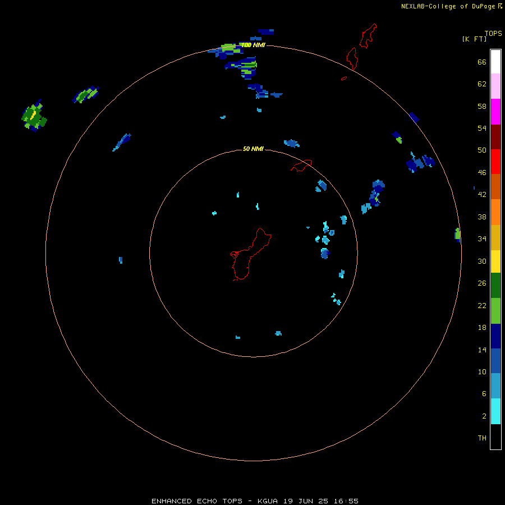Click the legend value "2"

coord(484,416)
